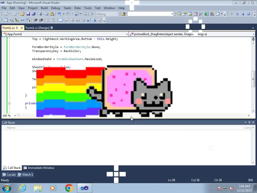
Task: Click the Name column header in Call Stack
Action: (124, 127)
